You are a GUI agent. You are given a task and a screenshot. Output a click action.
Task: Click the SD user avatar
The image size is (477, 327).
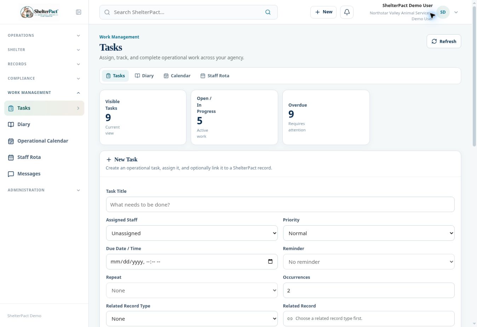tap(443, 12)
